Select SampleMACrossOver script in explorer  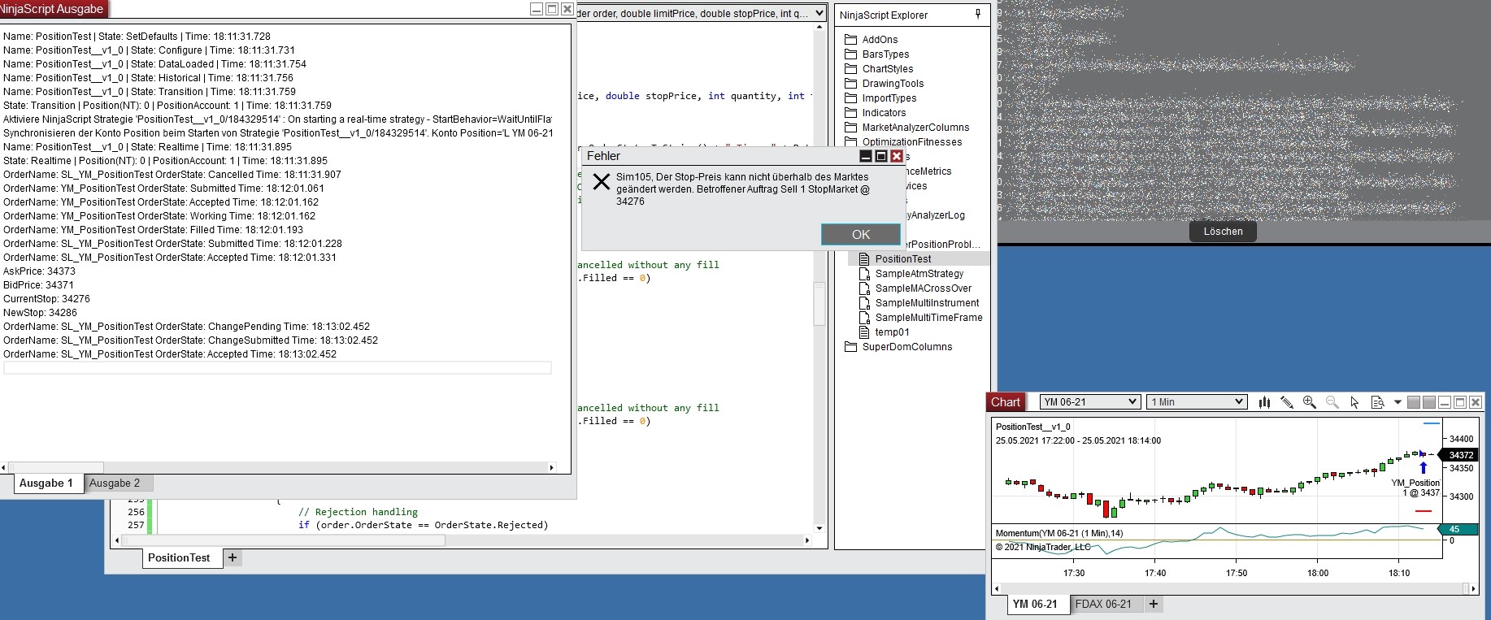[923, 288]
